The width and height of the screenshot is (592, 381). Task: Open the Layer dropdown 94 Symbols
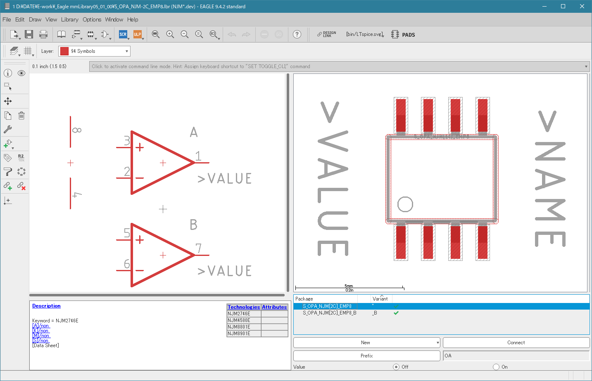(94, 51)
